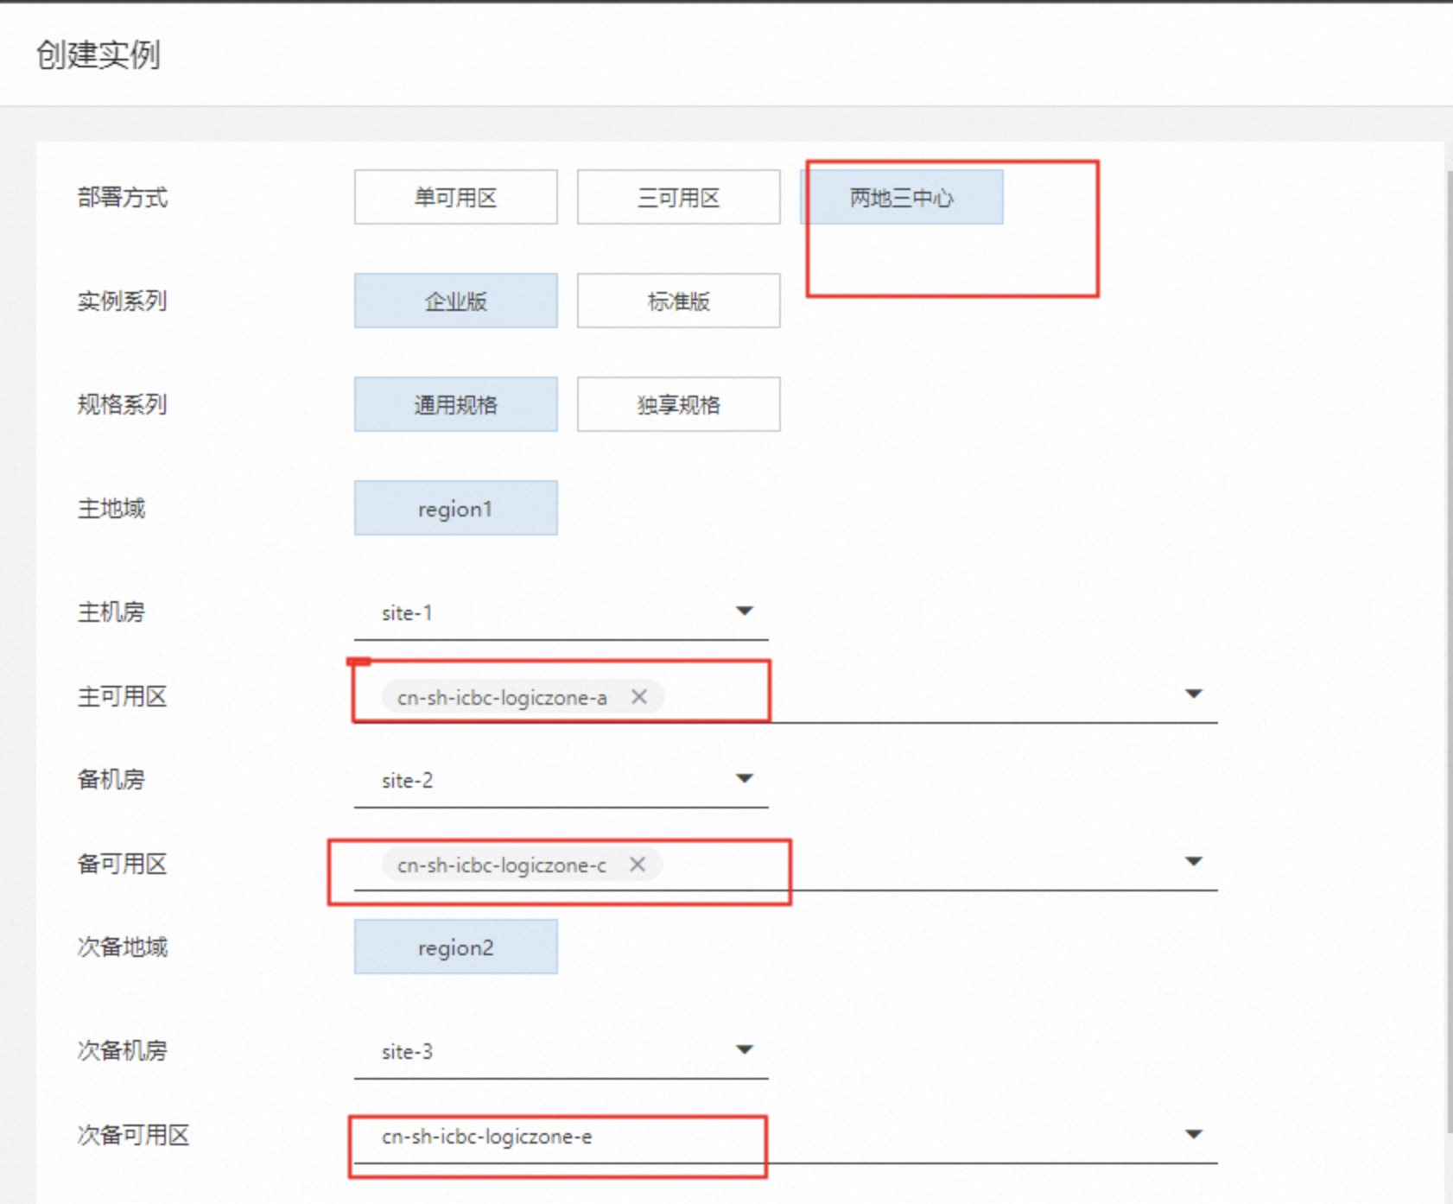The image size is (1453, 1204).
Task: Click the 次备地域 field label
Action: coord(123,947)
